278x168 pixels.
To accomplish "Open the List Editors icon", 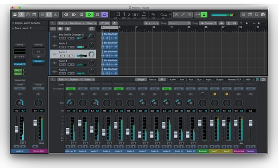I will [x=244, y=14].
